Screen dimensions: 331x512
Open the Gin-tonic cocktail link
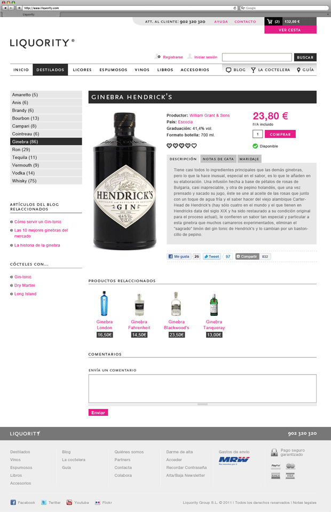pyautogui.click(x=23, y=276)
